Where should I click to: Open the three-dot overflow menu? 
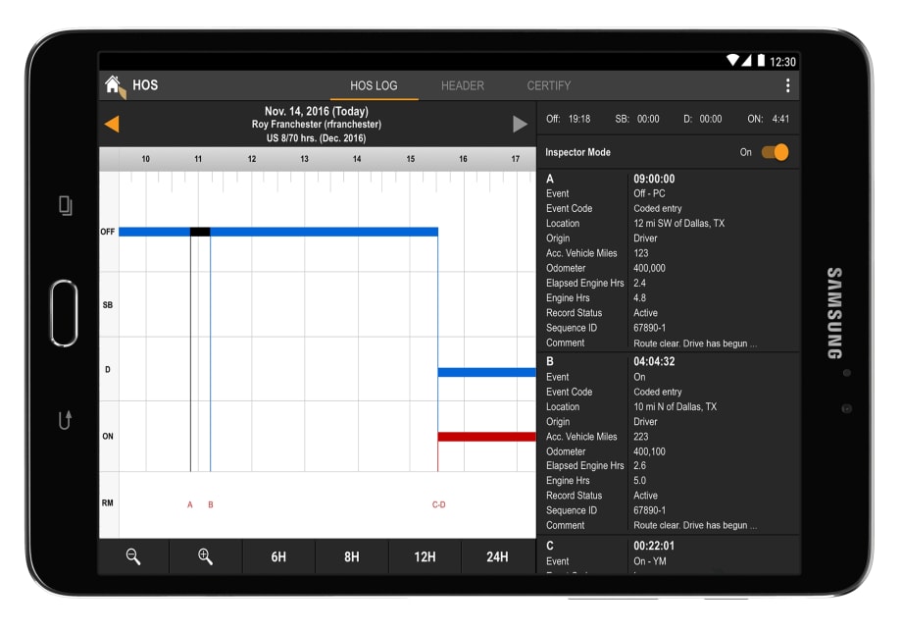click(x=787, y=85)
